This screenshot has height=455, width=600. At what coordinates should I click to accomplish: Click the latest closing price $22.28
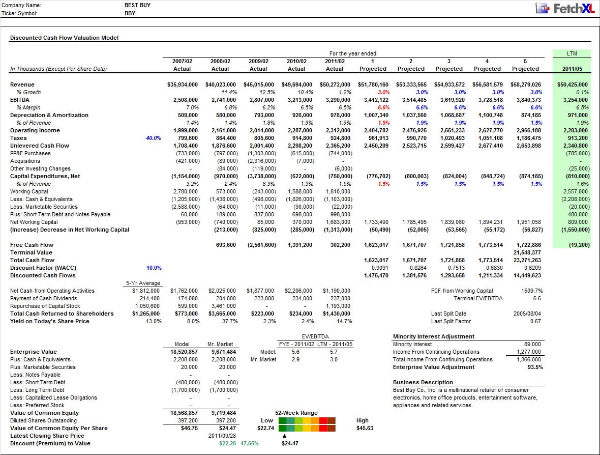(227, 443)
